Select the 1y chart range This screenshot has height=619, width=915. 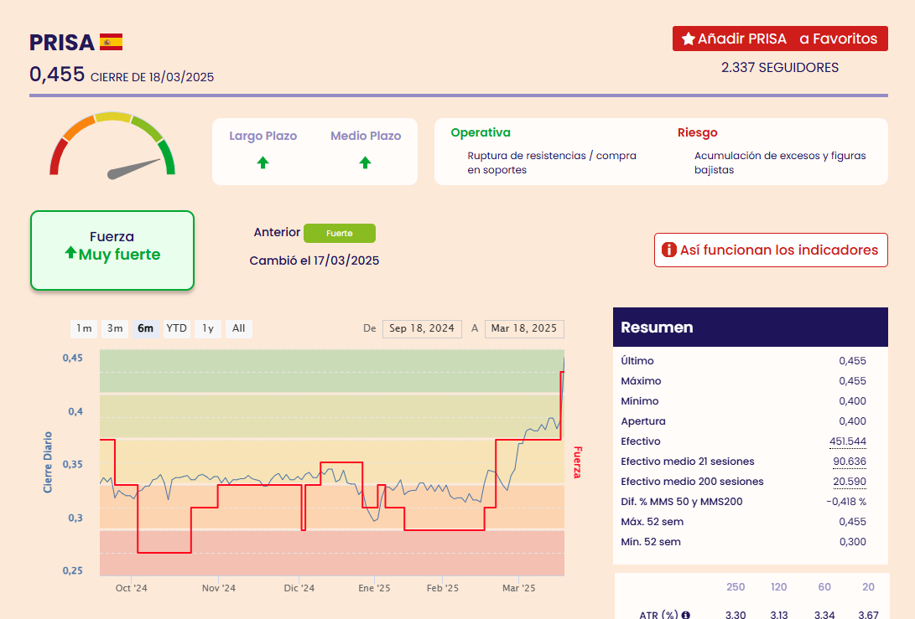(208, 328)
